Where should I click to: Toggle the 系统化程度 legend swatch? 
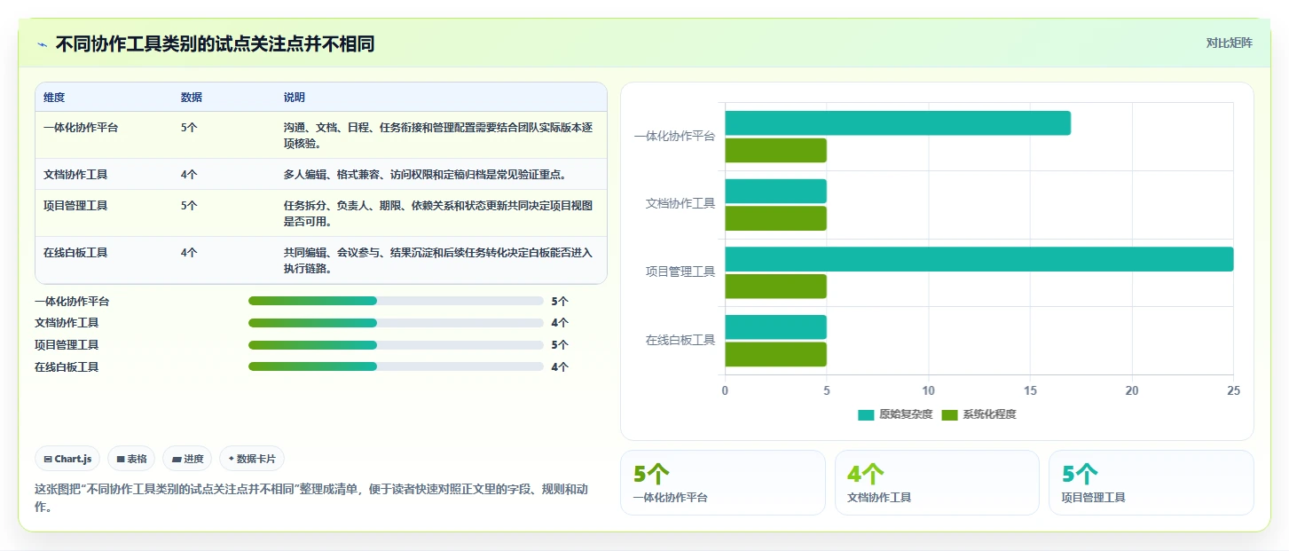click(949, 414)
